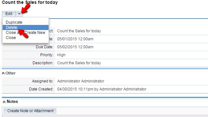Click the Other section heading
Viewport: 208px width, 117px height.
click(x=11, y=73)
